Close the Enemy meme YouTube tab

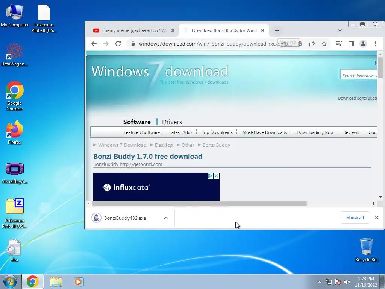pyautogui.click(x=173, y=30)
